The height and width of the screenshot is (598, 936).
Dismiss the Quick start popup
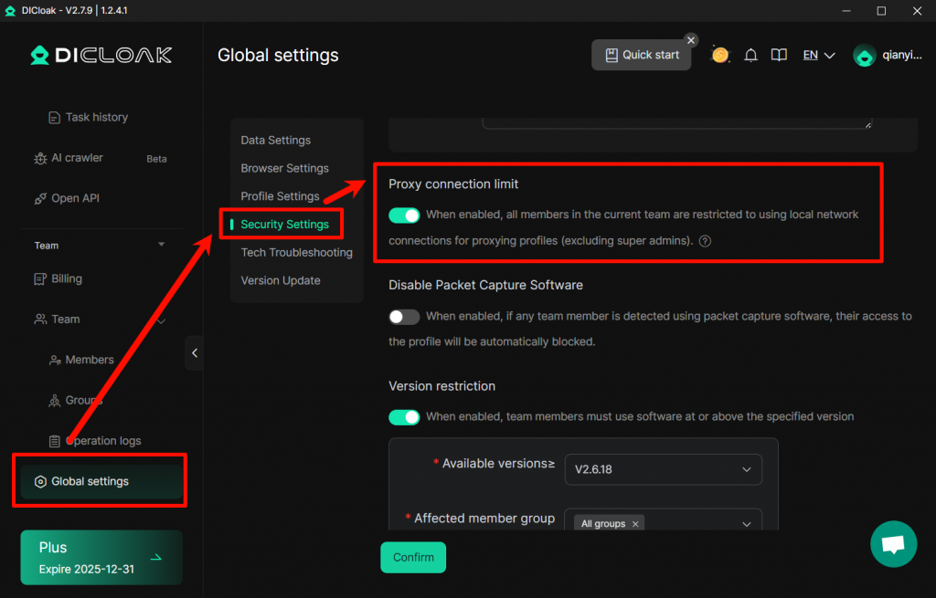click(691, 40)
